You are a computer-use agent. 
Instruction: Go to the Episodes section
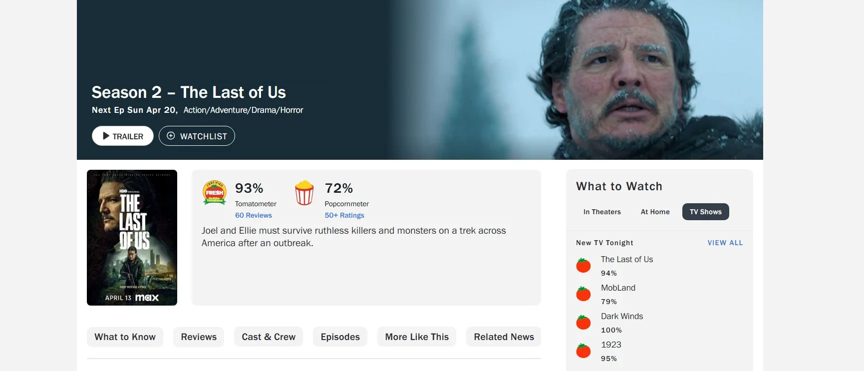tap(340, 337)
